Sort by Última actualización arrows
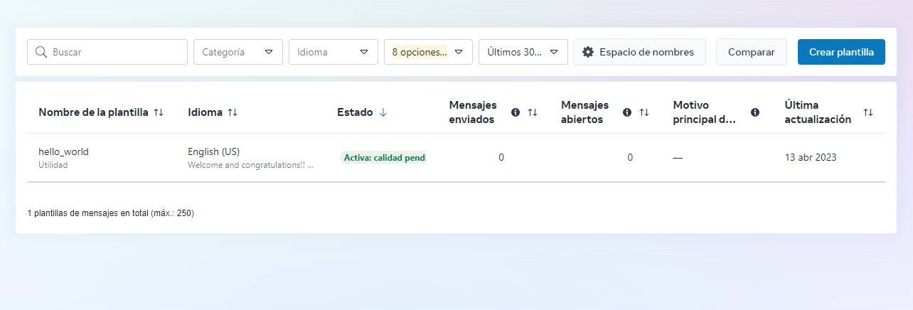 click(868, 112)
